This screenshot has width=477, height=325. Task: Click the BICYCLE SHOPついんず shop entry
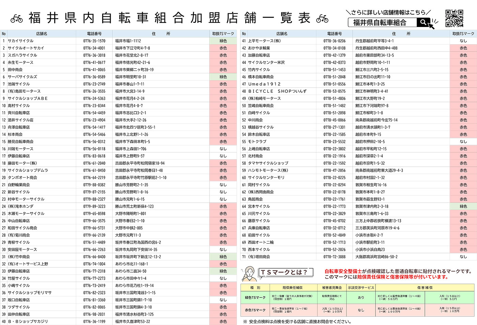pyautogui.click(x=277, y=91)
